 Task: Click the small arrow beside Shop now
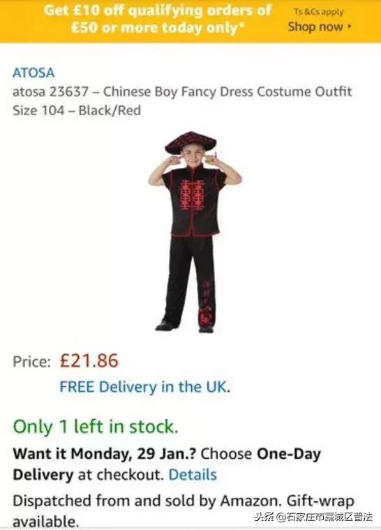(x=350, y=26)
